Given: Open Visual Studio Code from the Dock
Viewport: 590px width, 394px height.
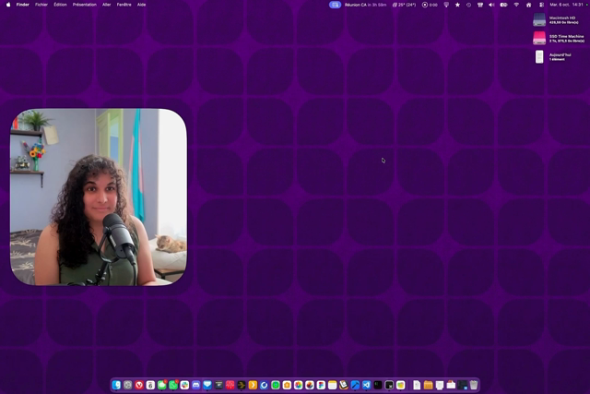Looking at the screenshot, I should [x=367, y=385].
